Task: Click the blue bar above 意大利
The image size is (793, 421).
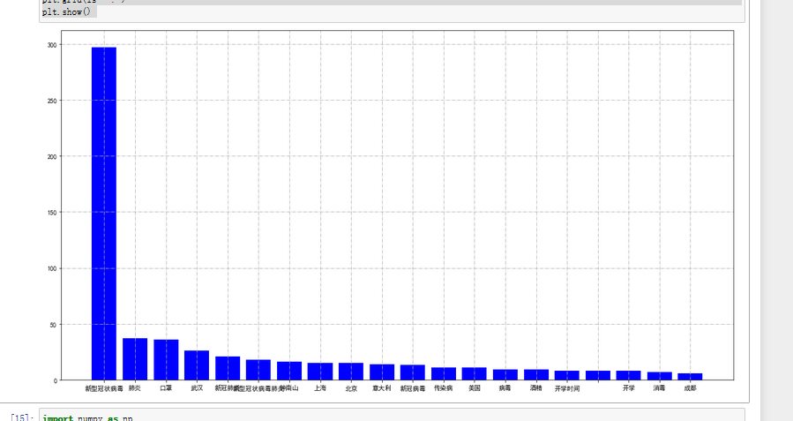Action: [382, 372]
